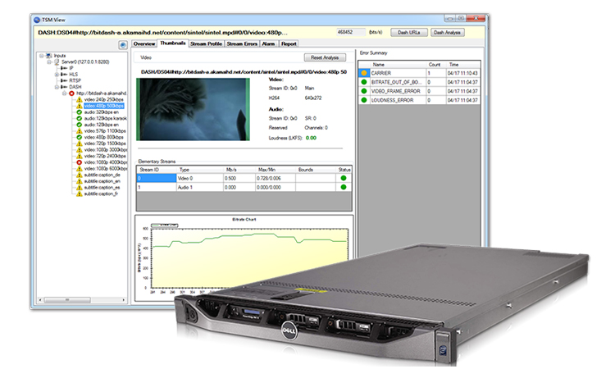Click the green status dot in the Video 0 stream row

pos(343,177)
